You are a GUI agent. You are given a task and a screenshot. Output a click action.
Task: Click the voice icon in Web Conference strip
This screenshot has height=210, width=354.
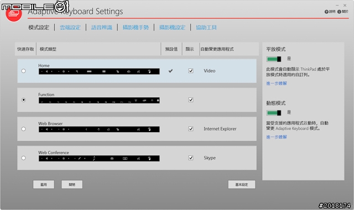(138, 159)
